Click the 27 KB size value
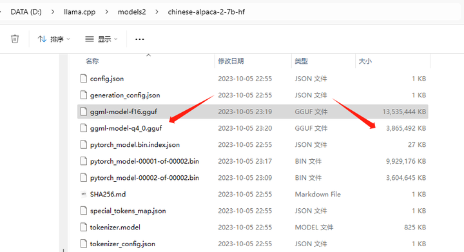 pyautogui.click(x=417, y=144)
